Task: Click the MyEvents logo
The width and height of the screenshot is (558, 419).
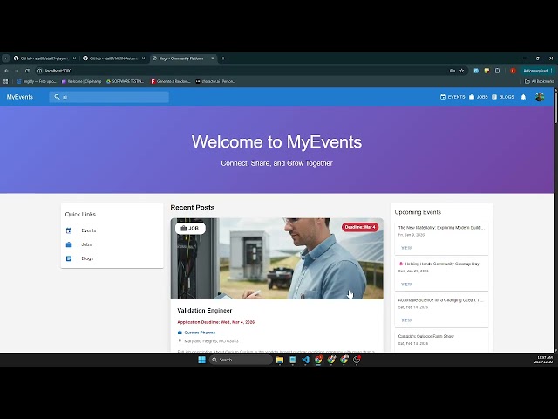Action: coord(19,97)
